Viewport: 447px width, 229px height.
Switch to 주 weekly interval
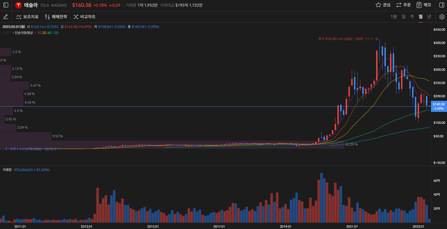click(x=412, y=17)
